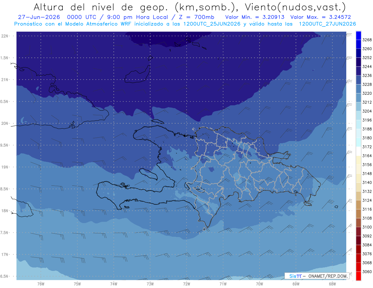Select the tan swatch between 3124 and 3116
This screenshot has height=288, width=373.
358,204
